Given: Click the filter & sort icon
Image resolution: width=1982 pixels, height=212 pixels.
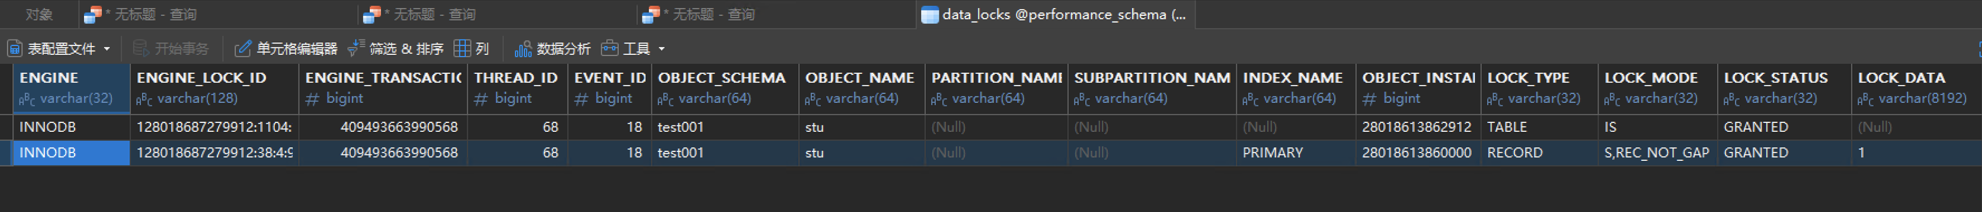Looking at the screenshot, I should pyautogui.click(x=356, y=49).
